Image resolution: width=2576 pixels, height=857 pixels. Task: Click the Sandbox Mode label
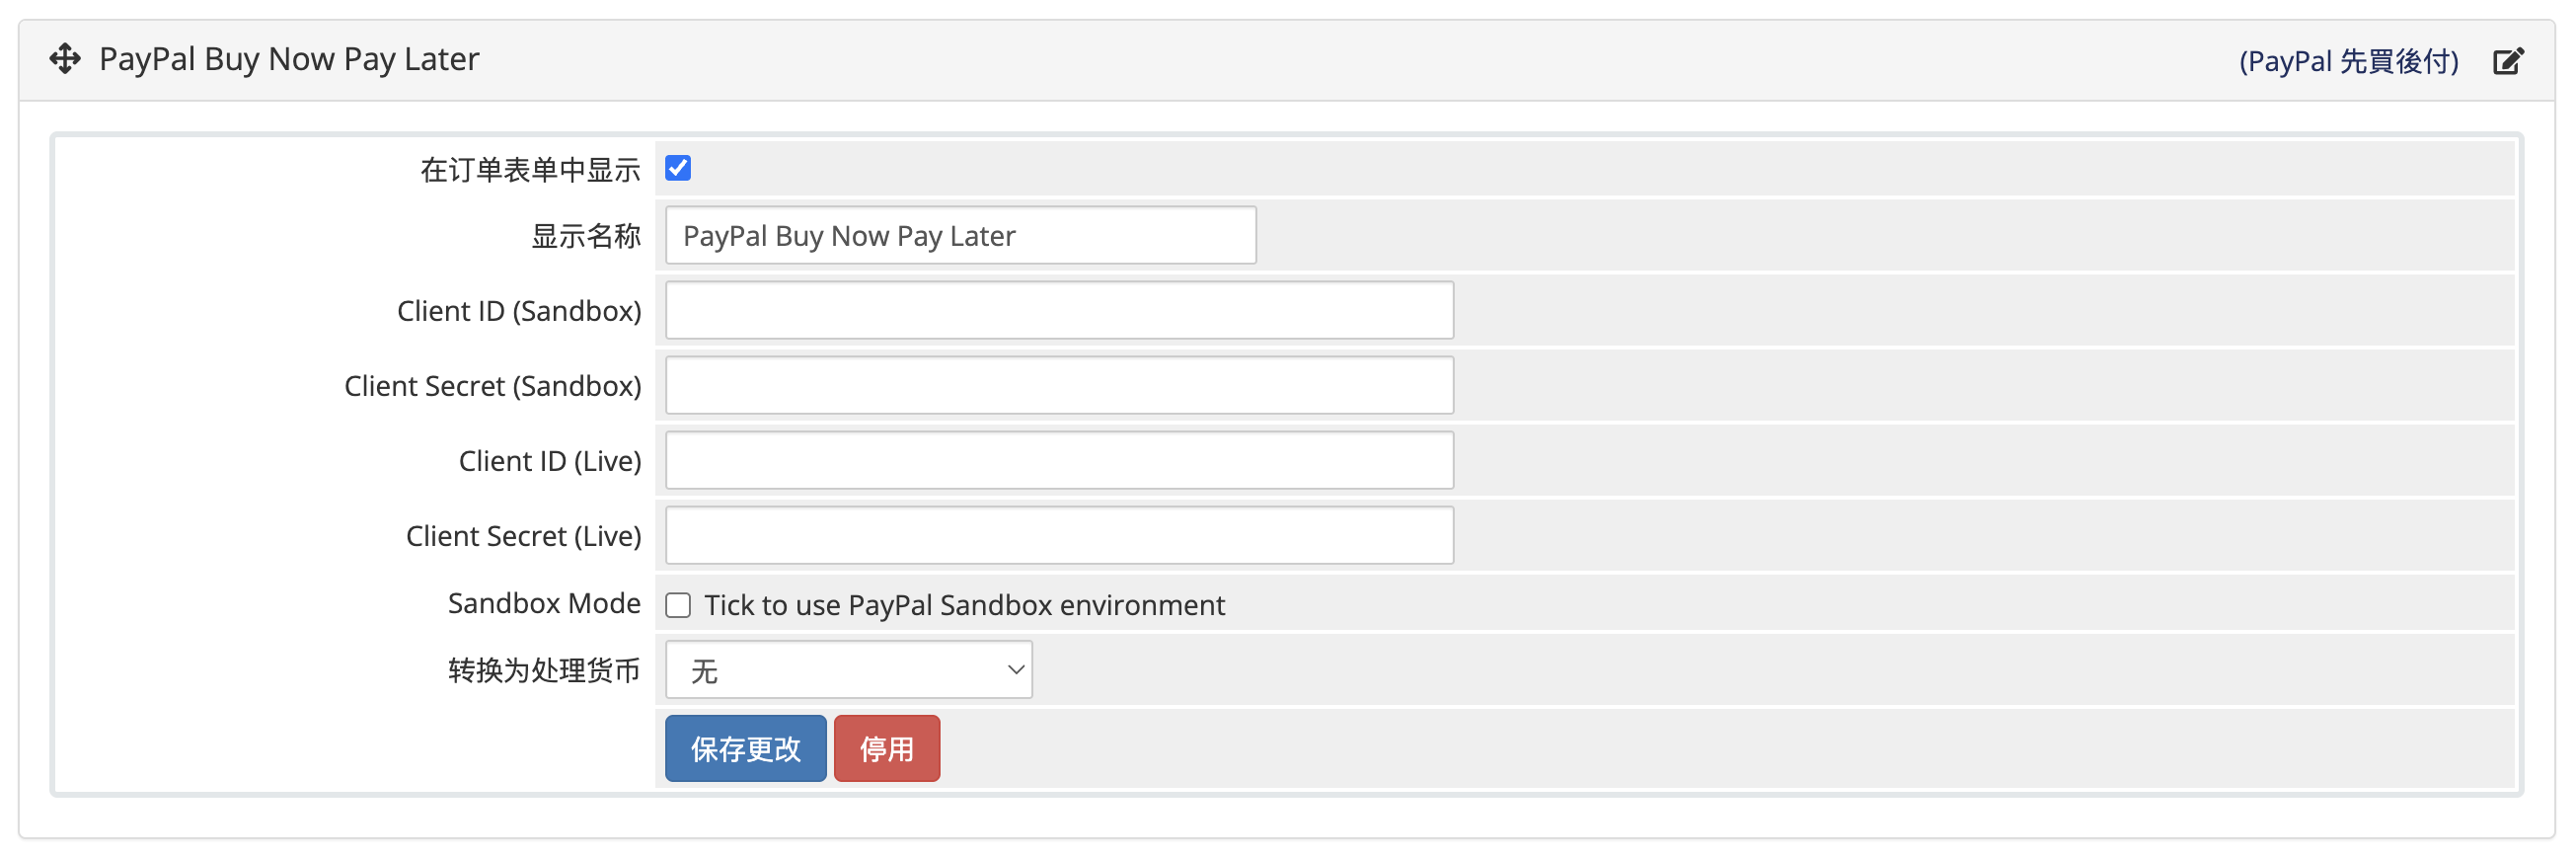click(544, 603)
